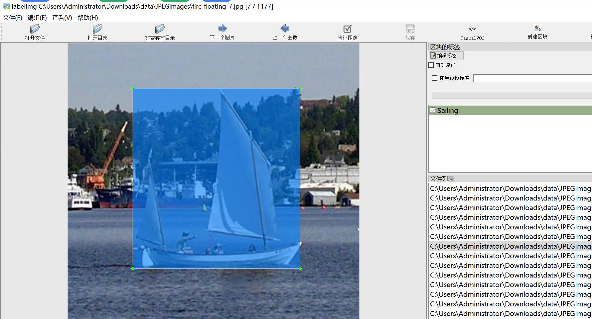Open the 文件(F) menu

point(13,18)
